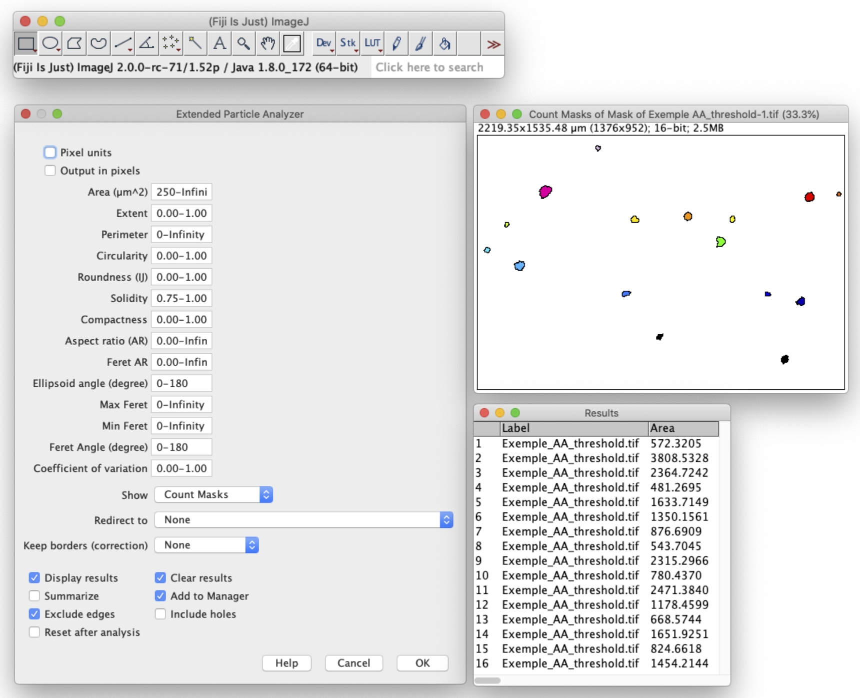860x698 pixels.
Task: Select the Angle tool
Action: [146, 44]
